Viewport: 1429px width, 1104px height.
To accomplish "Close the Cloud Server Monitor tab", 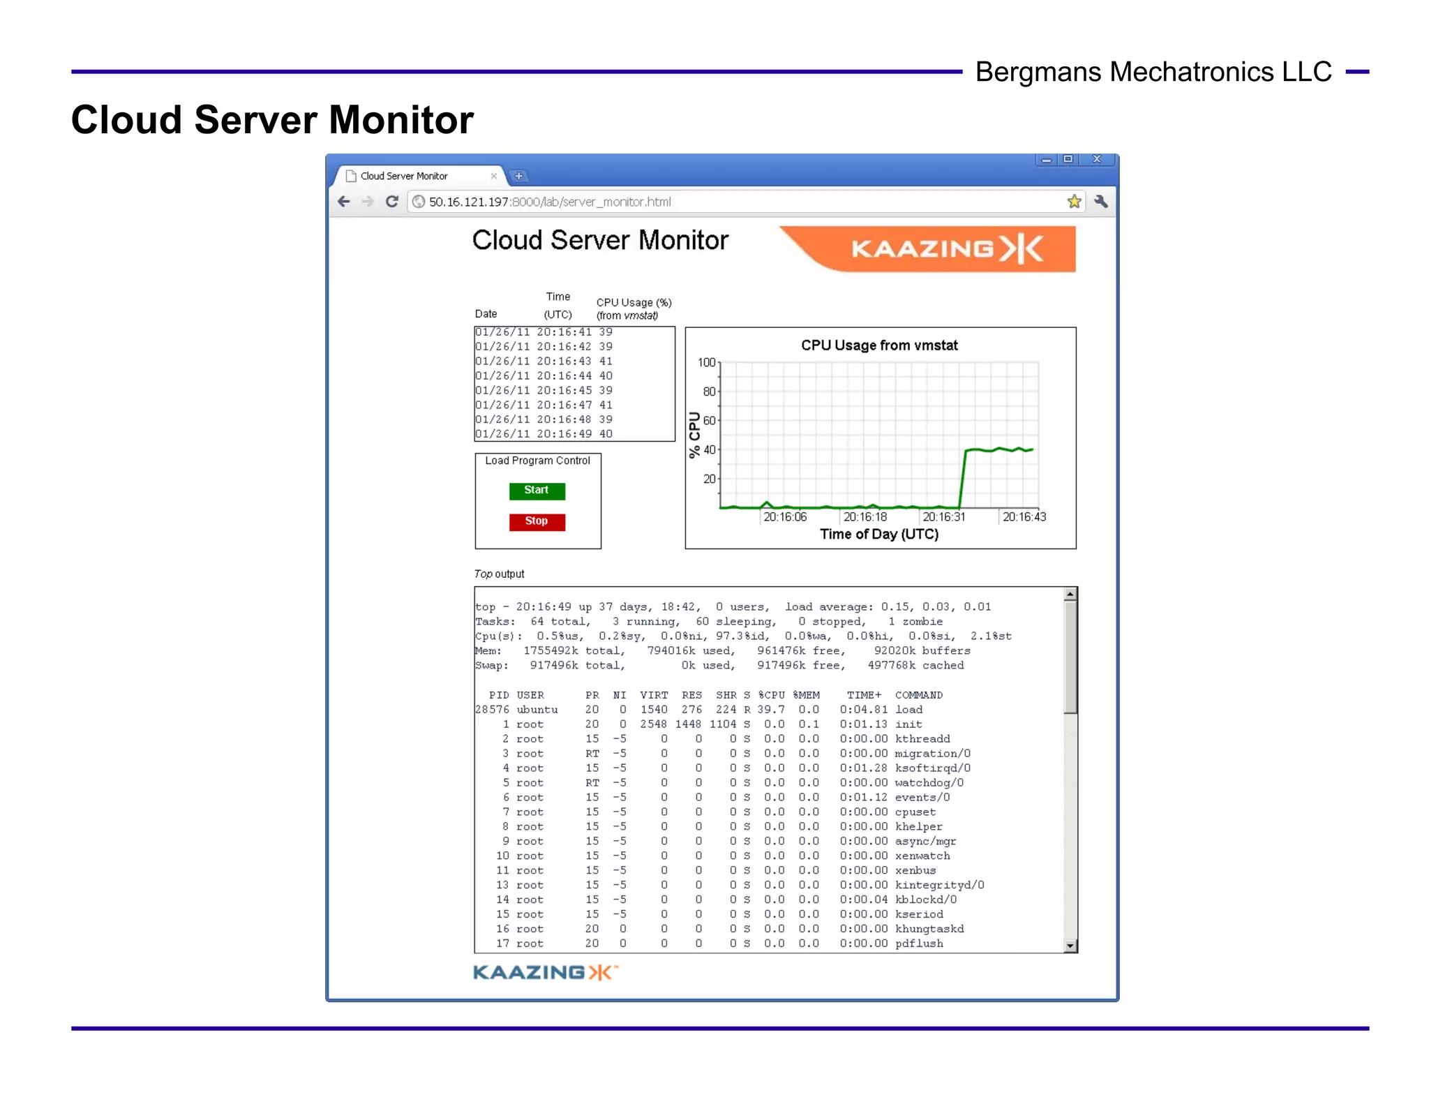I will (x=494, y=176).
